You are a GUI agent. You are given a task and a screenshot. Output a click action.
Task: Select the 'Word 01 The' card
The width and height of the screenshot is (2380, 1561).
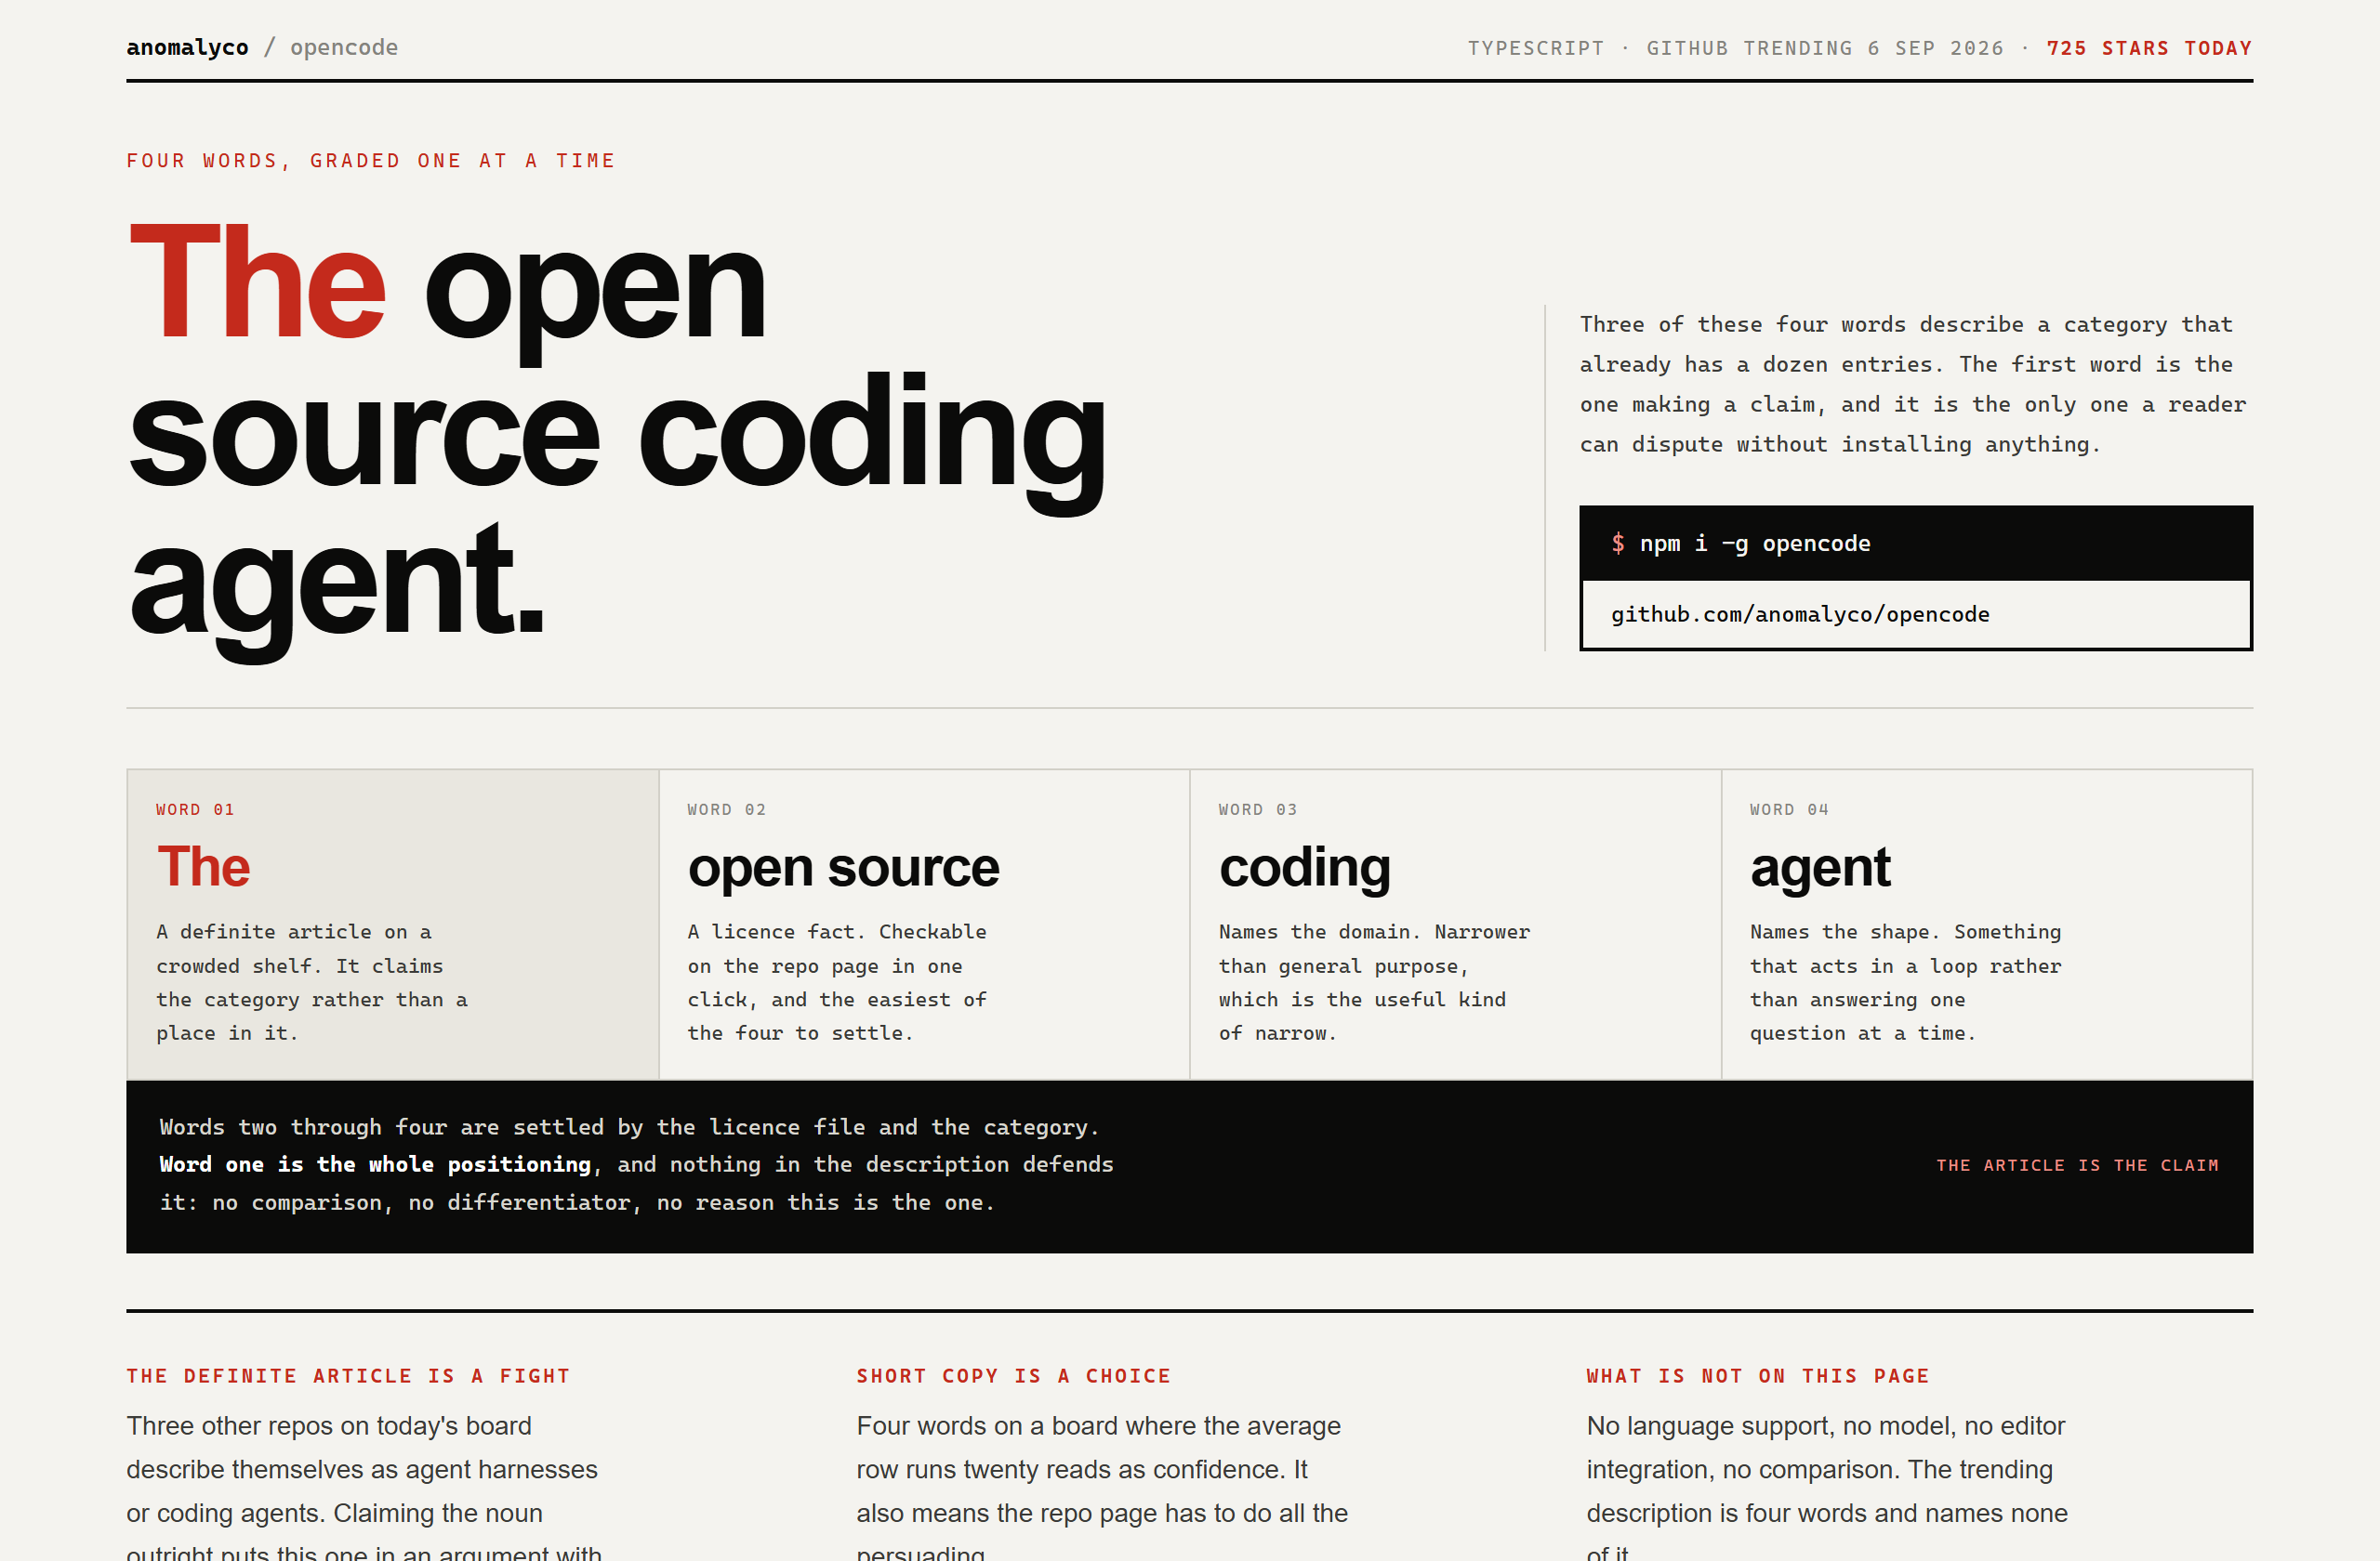392,924
